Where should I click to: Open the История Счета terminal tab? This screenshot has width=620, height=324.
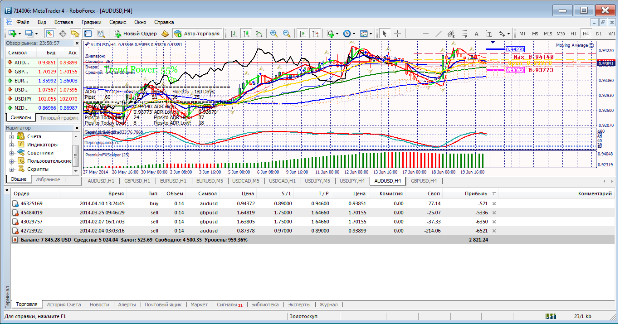63,305
